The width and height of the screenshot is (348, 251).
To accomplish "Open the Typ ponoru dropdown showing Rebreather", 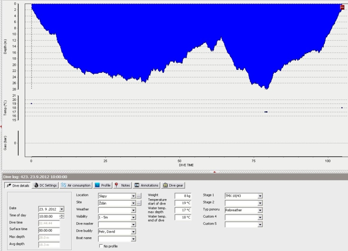I will [x=260, y=210].
